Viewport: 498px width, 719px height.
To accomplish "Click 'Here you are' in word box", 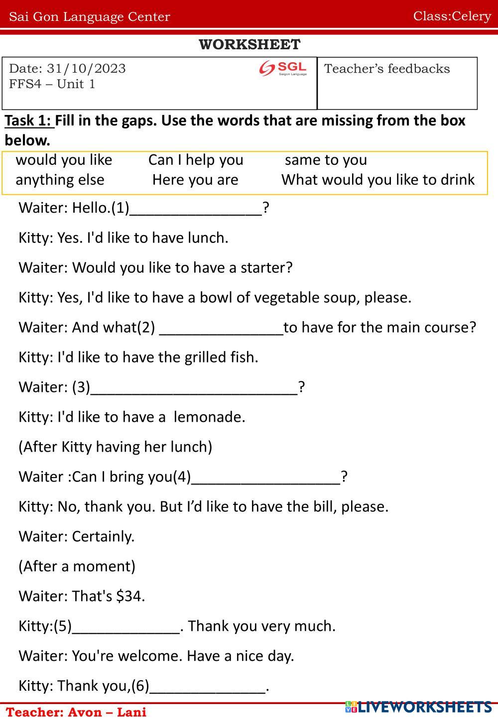I will click(195, 180).
